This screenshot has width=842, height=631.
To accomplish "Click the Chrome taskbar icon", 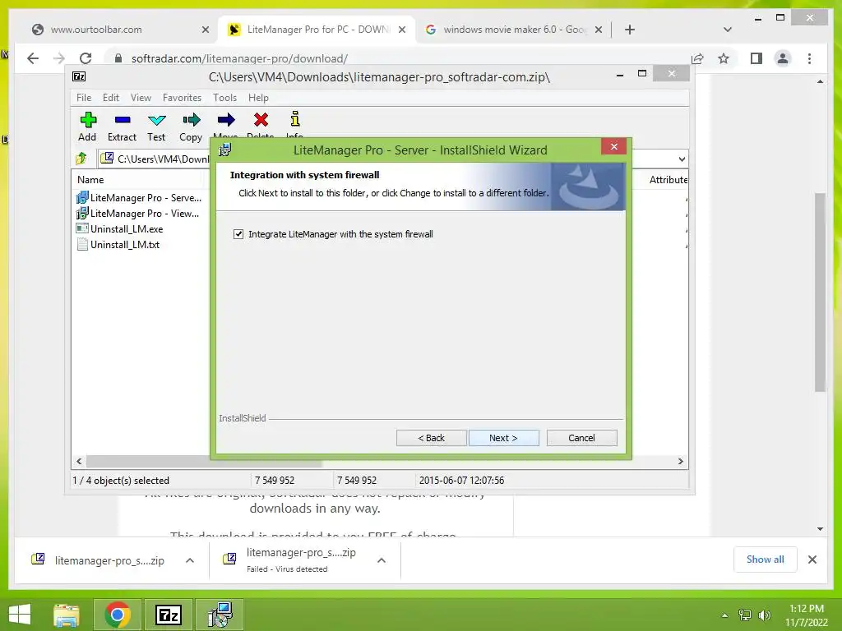I will 118,615.
